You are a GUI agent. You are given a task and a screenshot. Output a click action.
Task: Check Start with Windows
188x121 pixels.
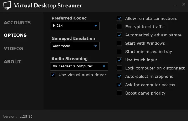119,43
